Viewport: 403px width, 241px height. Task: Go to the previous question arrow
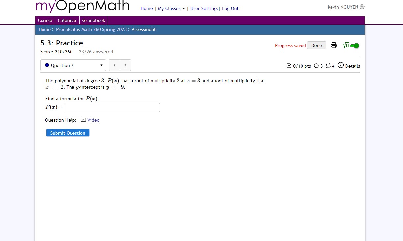(x=114, y=65)
